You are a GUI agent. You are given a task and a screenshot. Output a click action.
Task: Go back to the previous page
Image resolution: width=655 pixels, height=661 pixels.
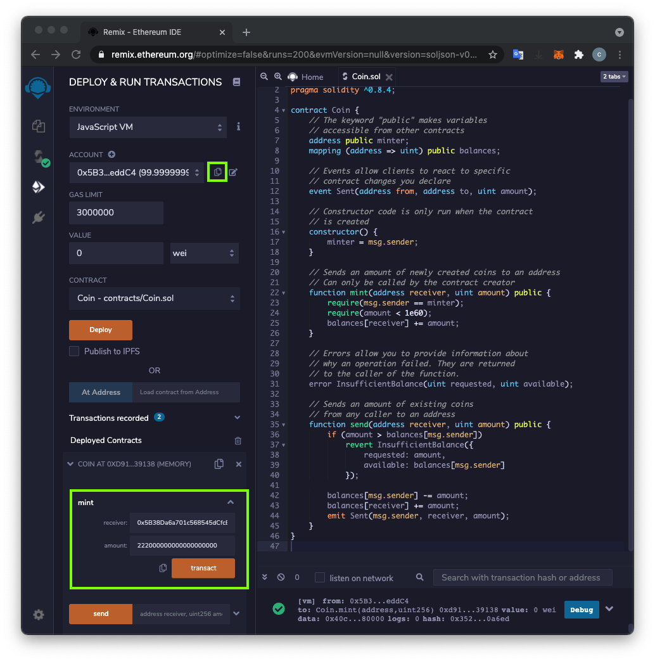pyautogui.click(x=35, y=55)
